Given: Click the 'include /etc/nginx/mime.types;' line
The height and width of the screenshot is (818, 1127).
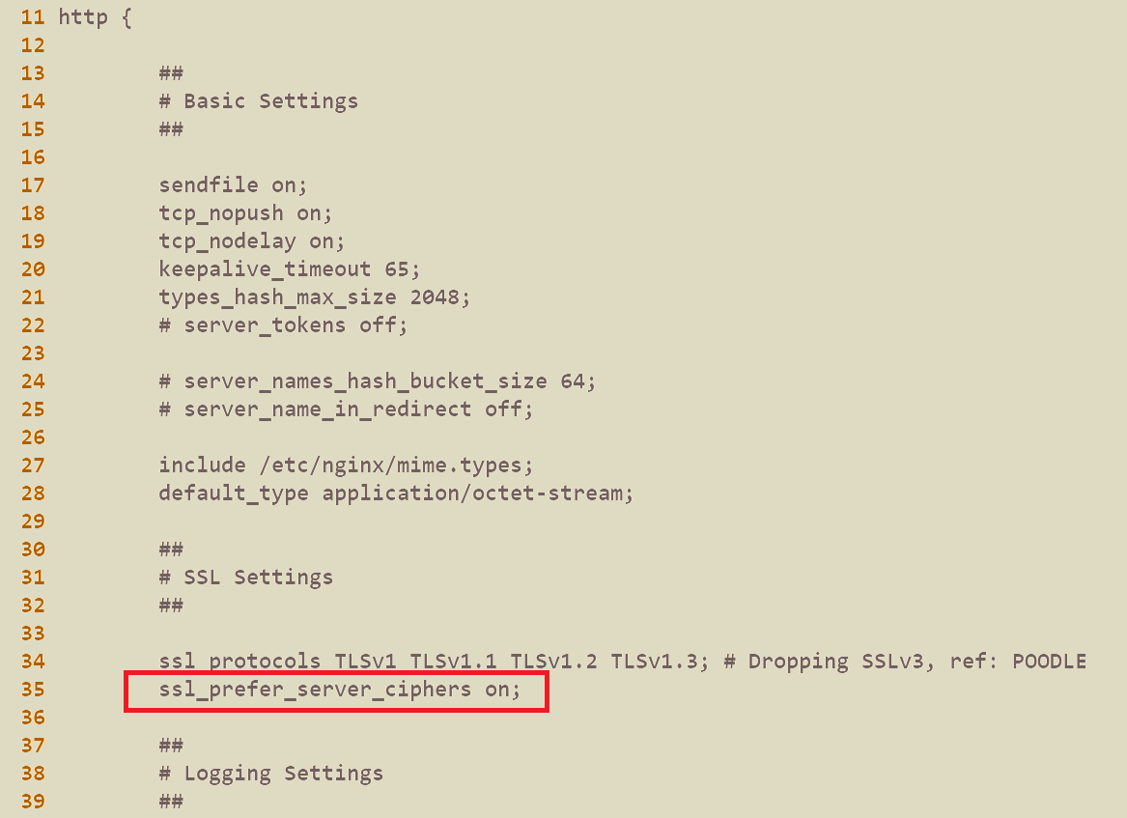Looking at the screenshot, I should [347, 465].
